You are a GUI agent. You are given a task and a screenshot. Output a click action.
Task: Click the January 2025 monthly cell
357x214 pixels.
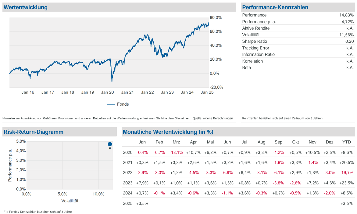tap(142, 203)
